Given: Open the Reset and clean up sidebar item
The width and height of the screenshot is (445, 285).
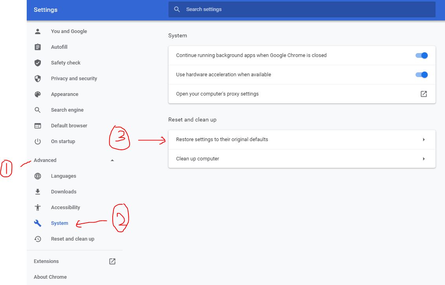Looking at the screenshot, I should (x=73, y=239).
